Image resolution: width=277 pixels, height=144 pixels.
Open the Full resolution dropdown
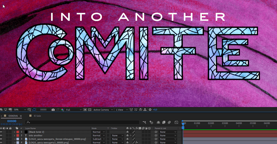pyautogui.click(x=74, y=110)
